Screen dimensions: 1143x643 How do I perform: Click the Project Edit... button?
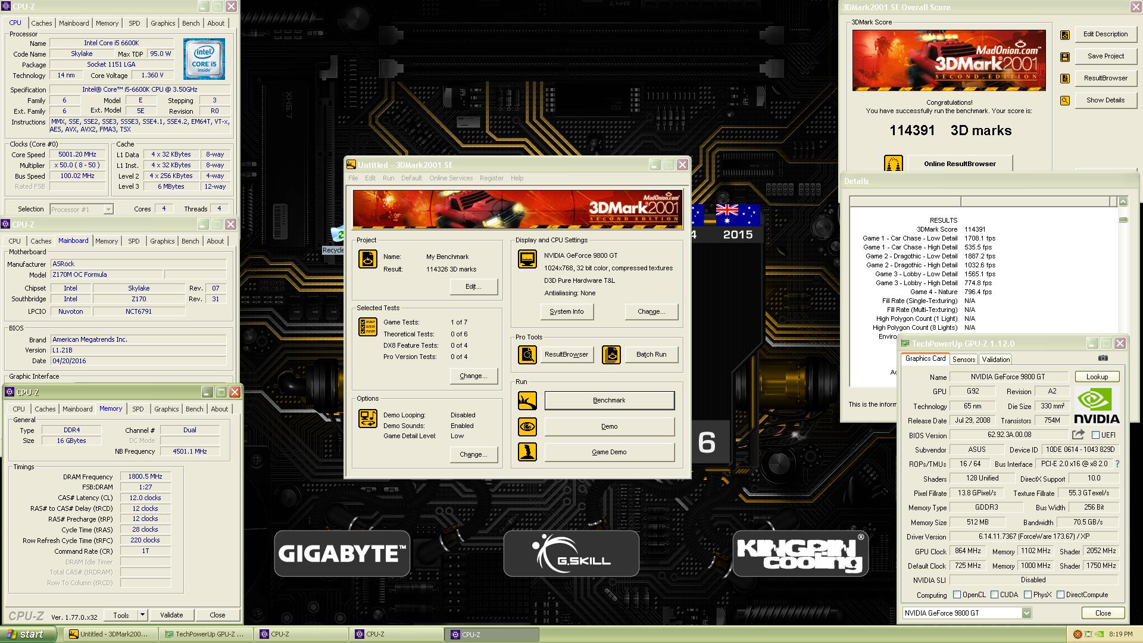[473, 286]
